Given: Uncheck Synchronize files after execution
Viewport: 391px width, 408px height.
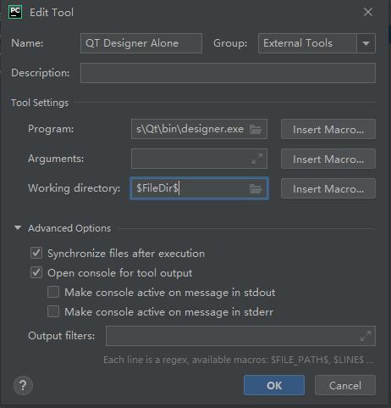Looking at the screenshot, I should click(x=36, y=253).
